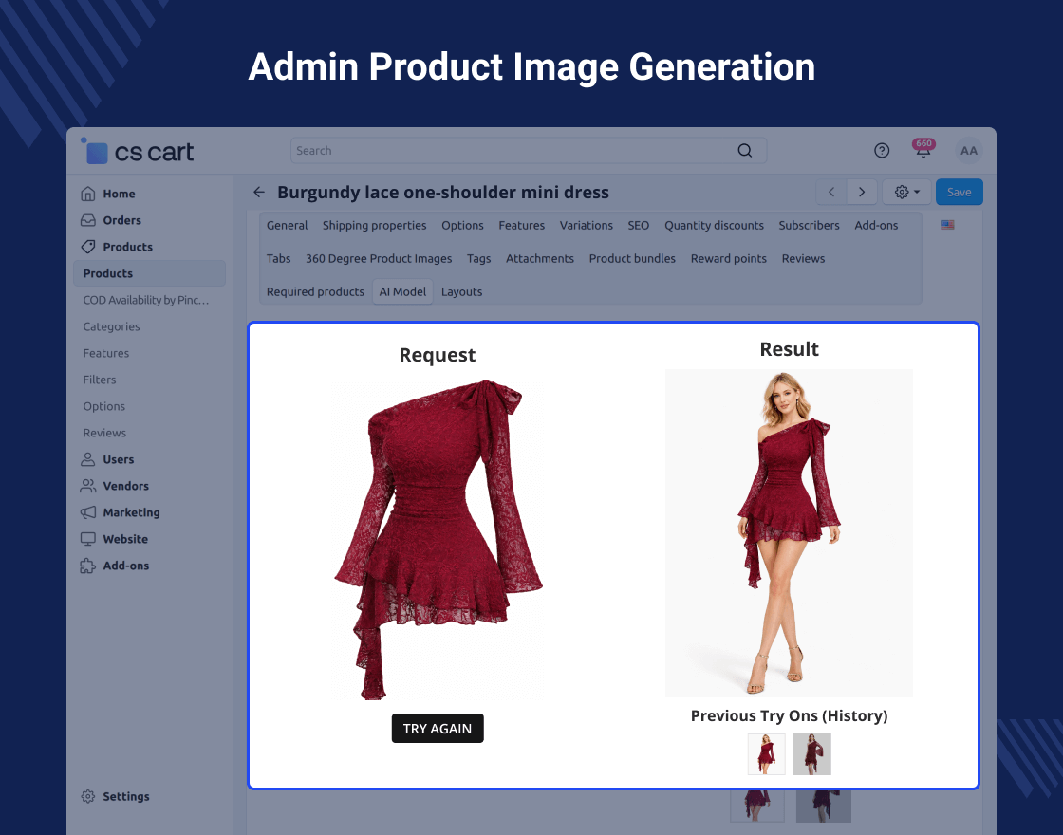Open the AA user avatar menu
This screenshot has width=1063, height=835.
click(968, 151)
